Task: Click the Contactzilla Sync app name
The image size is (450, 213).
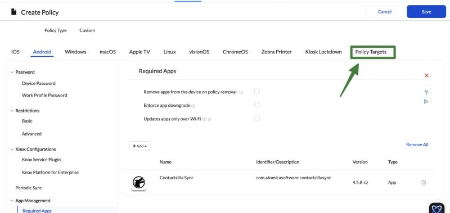Action: click(177, 178)
